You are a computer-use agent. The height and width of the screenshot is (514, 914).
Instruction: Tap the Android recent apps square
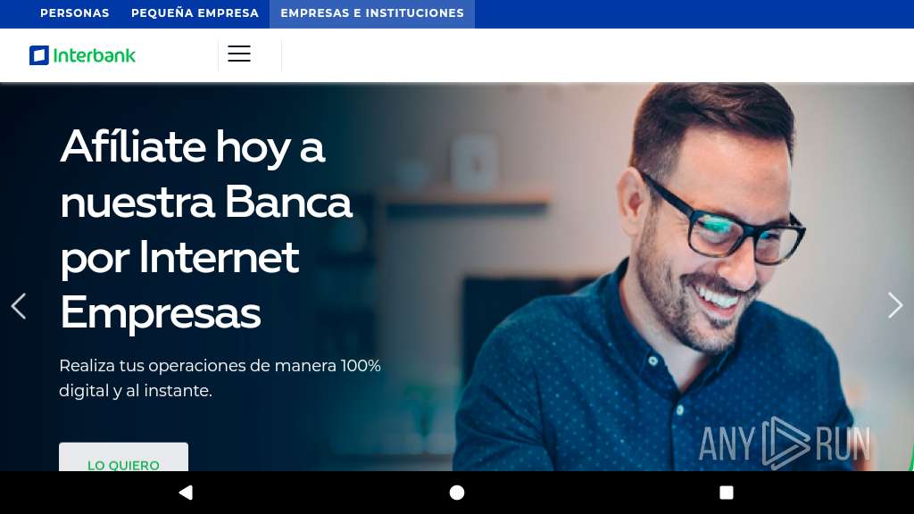pyautogui.click(x=727, y=493)
